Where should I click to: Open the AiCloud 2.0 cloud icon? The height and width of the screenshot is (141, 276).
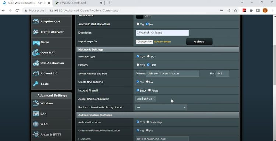(x=36, y=73)
